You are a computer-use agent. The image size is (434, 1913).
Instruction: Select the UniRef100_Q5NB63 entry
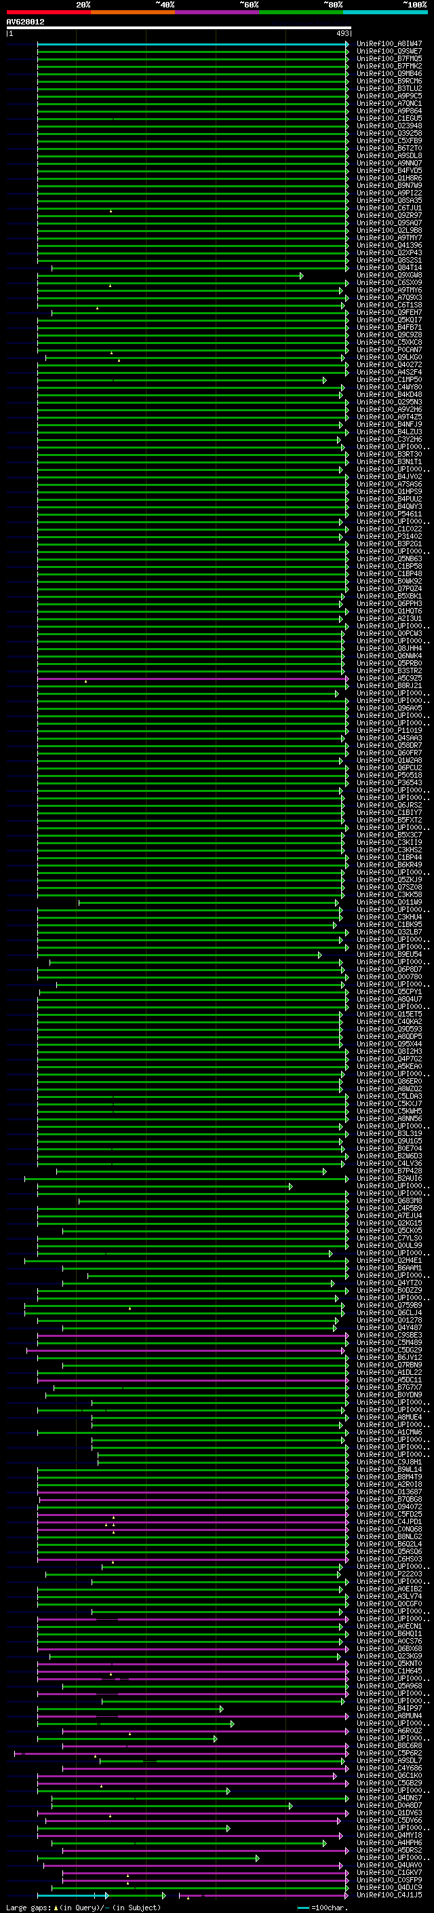[389, 558]
